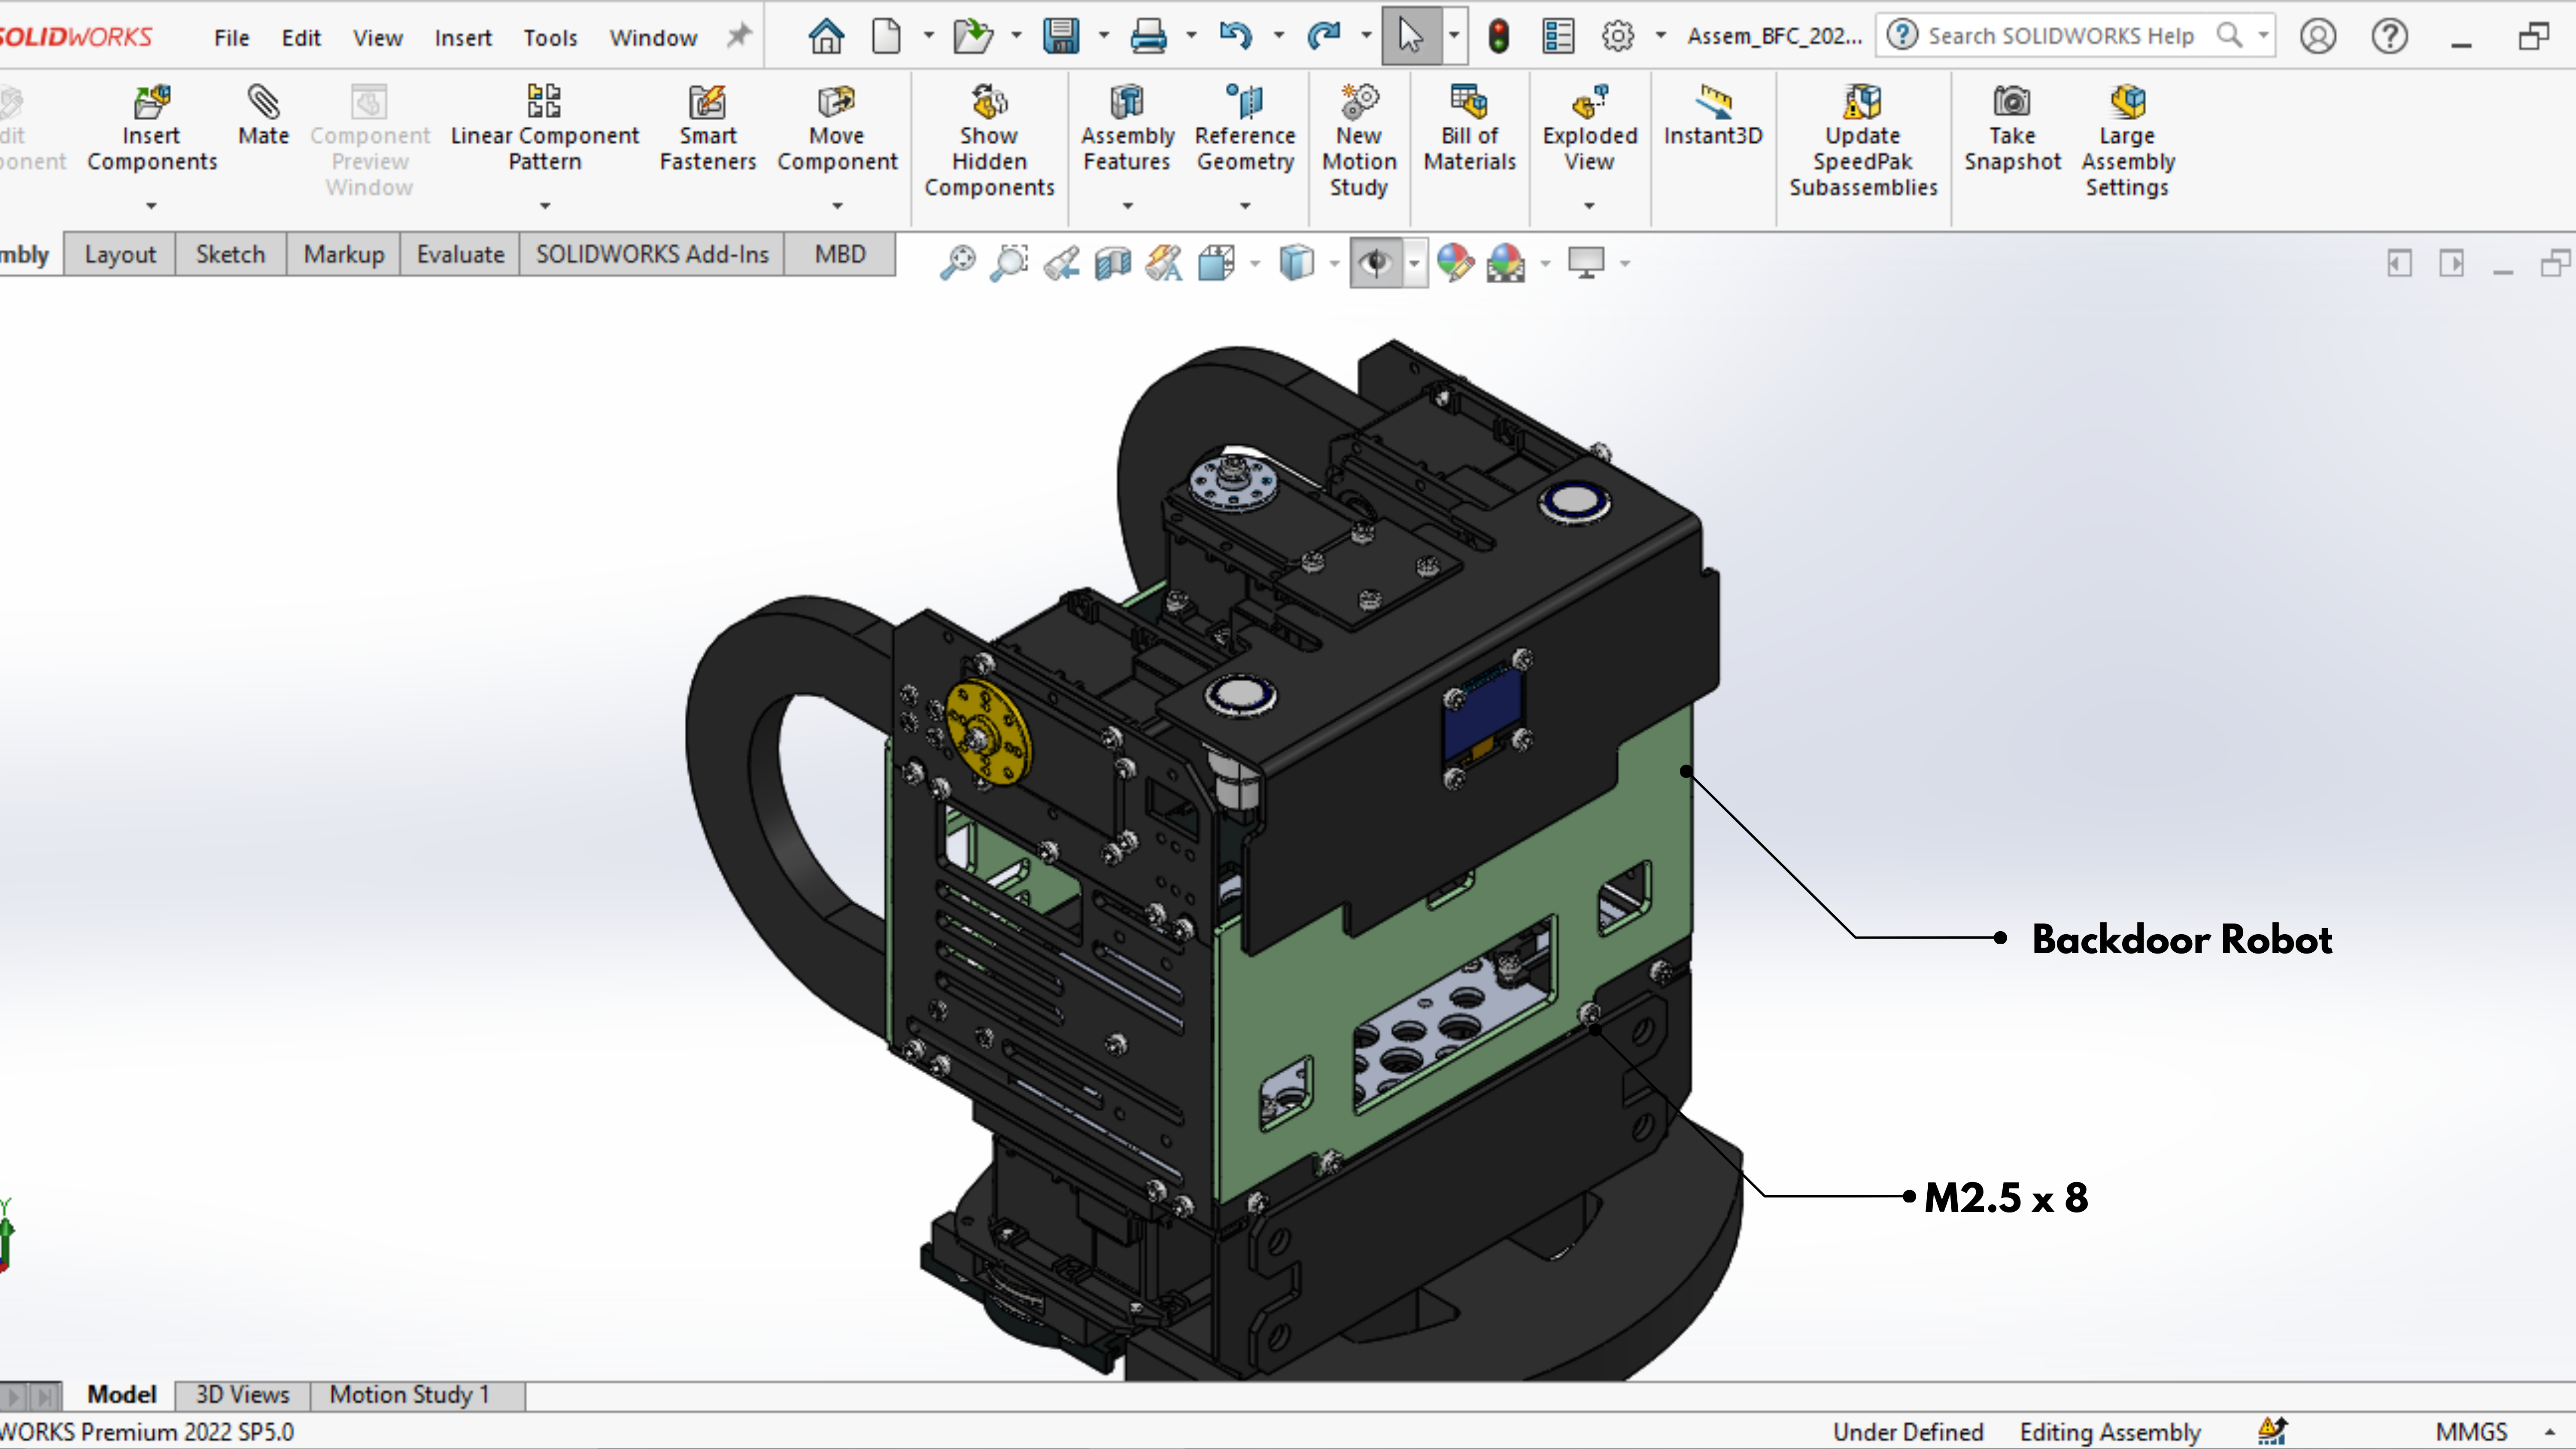Viewport: 2576px width, 1449px height.
Task: Open a file using the Open icon
Action: (x=972, y=37)
